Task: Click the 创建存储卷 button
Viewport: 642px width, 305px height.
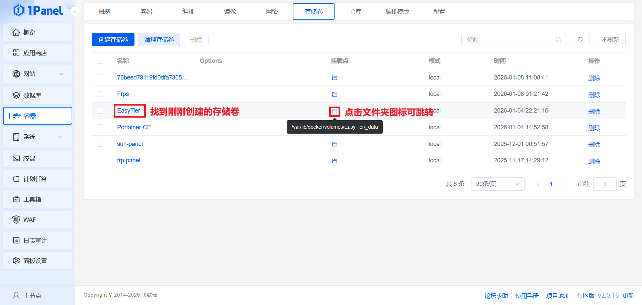Action: coord(113,39)
